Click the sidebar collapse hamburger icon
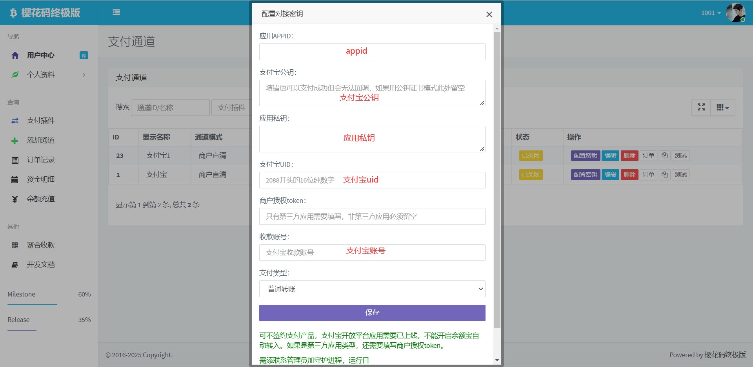Viewport: 753px width, 367px height. pos(116,13)
